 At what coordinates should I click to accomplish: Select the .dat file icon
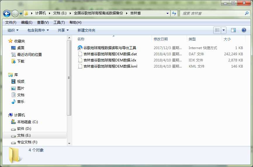80,54
